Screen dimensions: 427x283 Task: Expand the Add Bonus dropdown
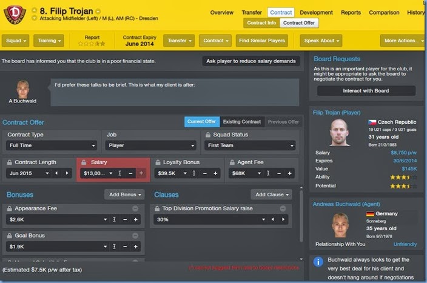click(x=124, y=195)
